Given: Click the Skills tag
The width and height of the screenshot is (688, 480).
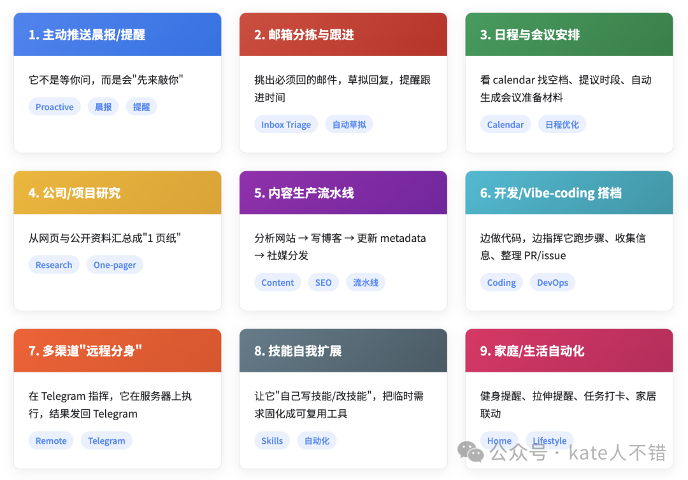Looking at the screenshot, I should pyautogui.click(x=272, y=441).
